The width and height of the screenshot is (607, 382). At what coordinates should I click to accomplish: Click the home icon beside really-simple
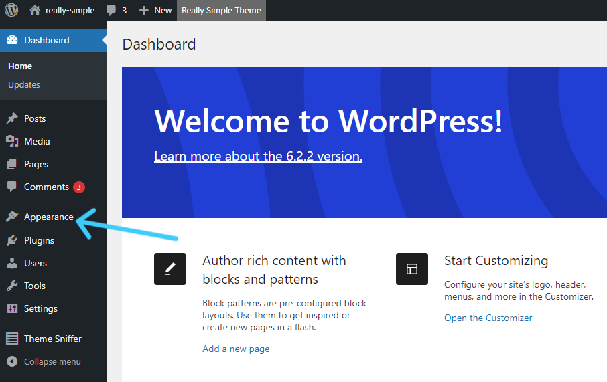coord(35,11)
